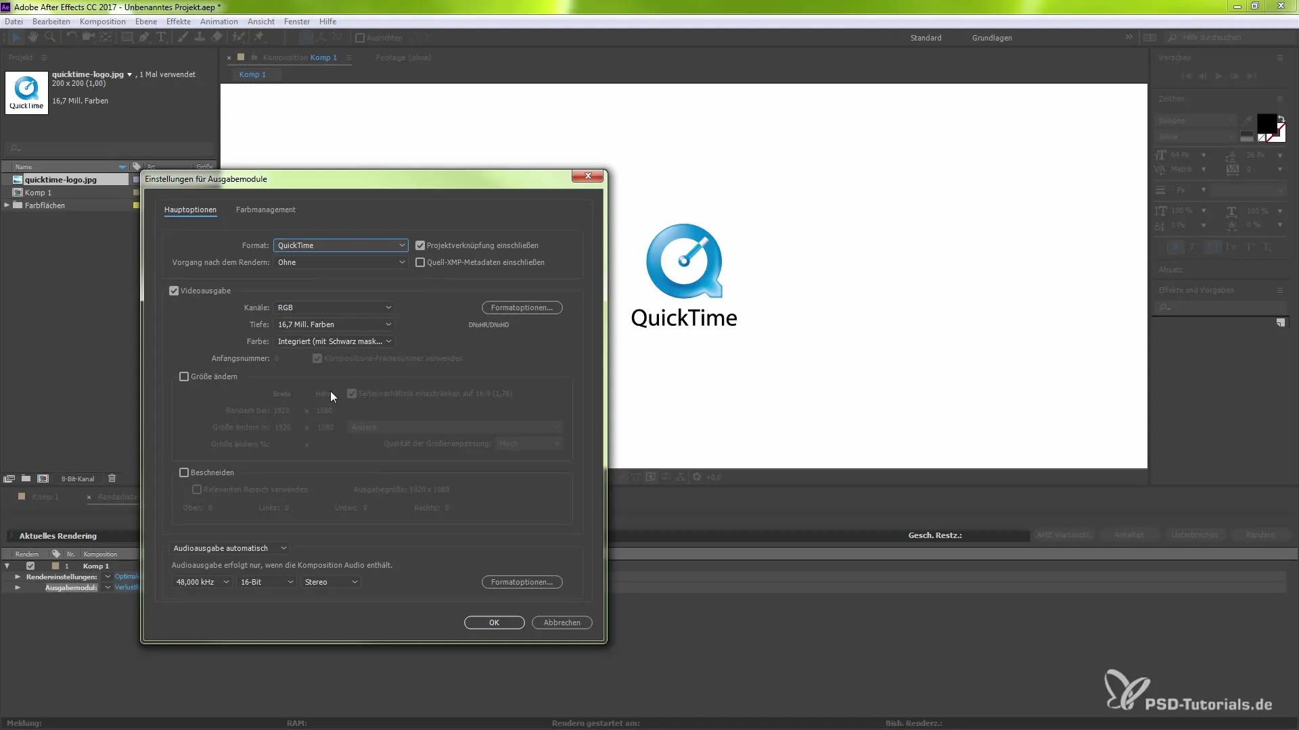Select the Rotation tool
The image size is (1299, 730).
tap(71, 37)
